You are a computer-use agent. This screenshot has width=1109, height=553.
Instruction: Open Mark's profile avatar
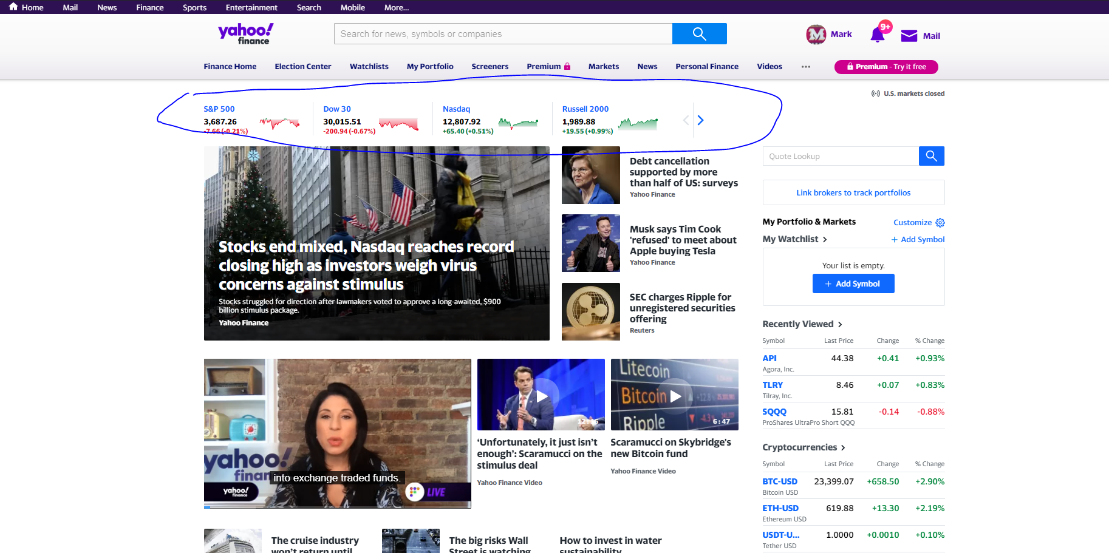(x=816, y=35)
